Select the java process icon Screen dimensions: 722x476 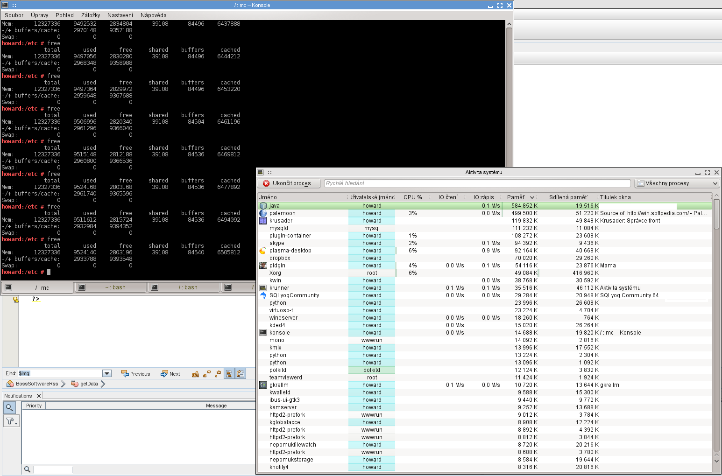263,206
